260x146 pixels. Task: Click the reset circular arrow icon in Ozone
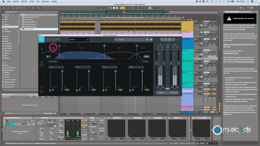[x=42, y=91]
